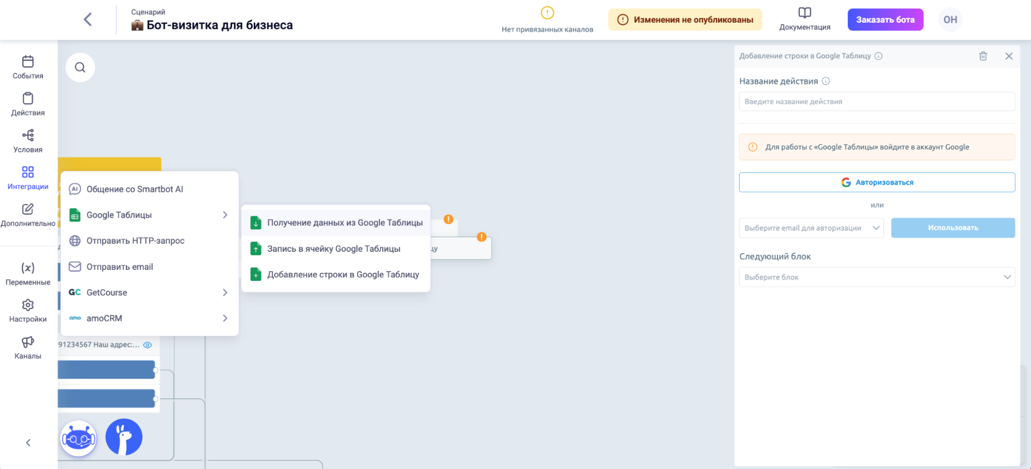The image size is (1031, 469).
Task: Click the robot support chat avatar
Action: 78,438
